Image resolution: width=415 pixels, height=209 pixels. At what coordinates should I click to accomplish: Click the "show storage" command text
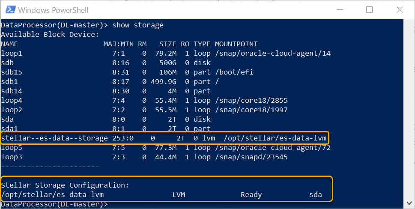(x=137, y=25)
